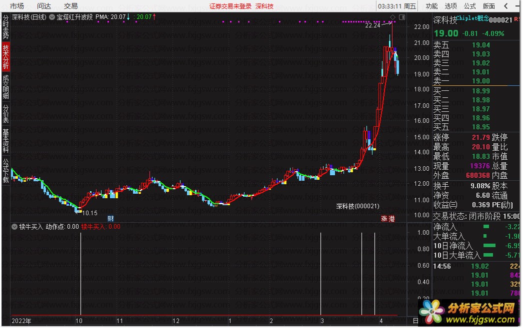This screenshot has height=328, width=523.
Task: Click month 12 on time axis
Action: (x=176, y=321)
